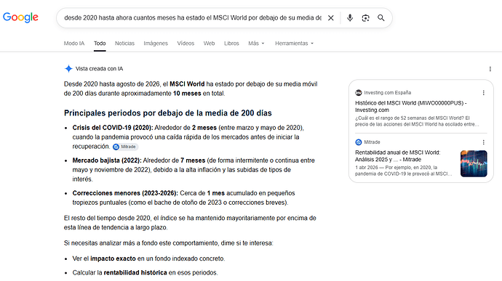Click bold '10 meses' in summary
This screenshot has width=502, height=281.
pyautogui.click(x=187, y=94)
